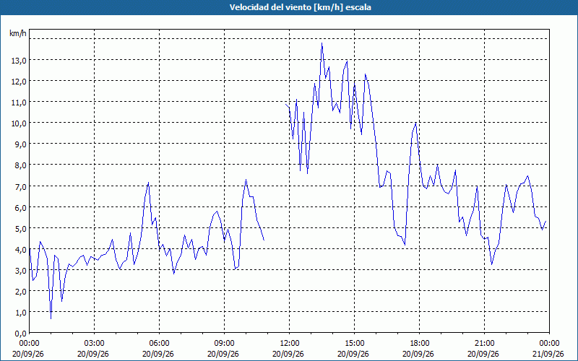
Task: Click the km/h unit label on the y-axis
Action: coord(17,33)
